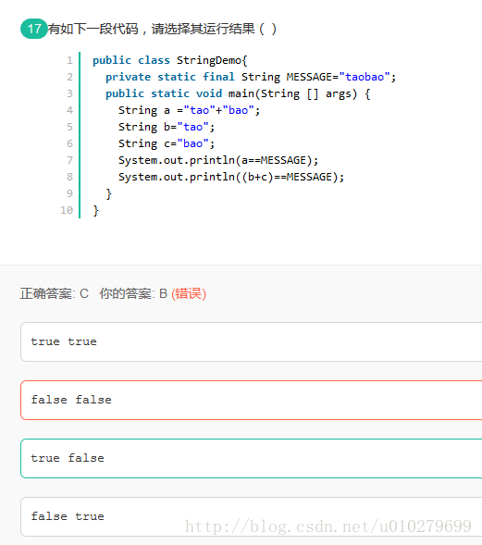Select answer option 'true true'
The height and width of the screenshot is (545, 482).
pos(252,341)
